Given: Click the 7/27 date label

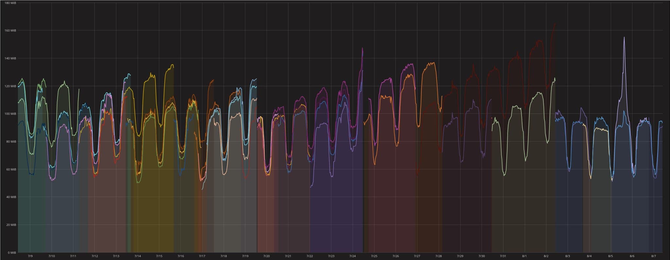Looking at the screenshot, I should [x=417, y=256].
